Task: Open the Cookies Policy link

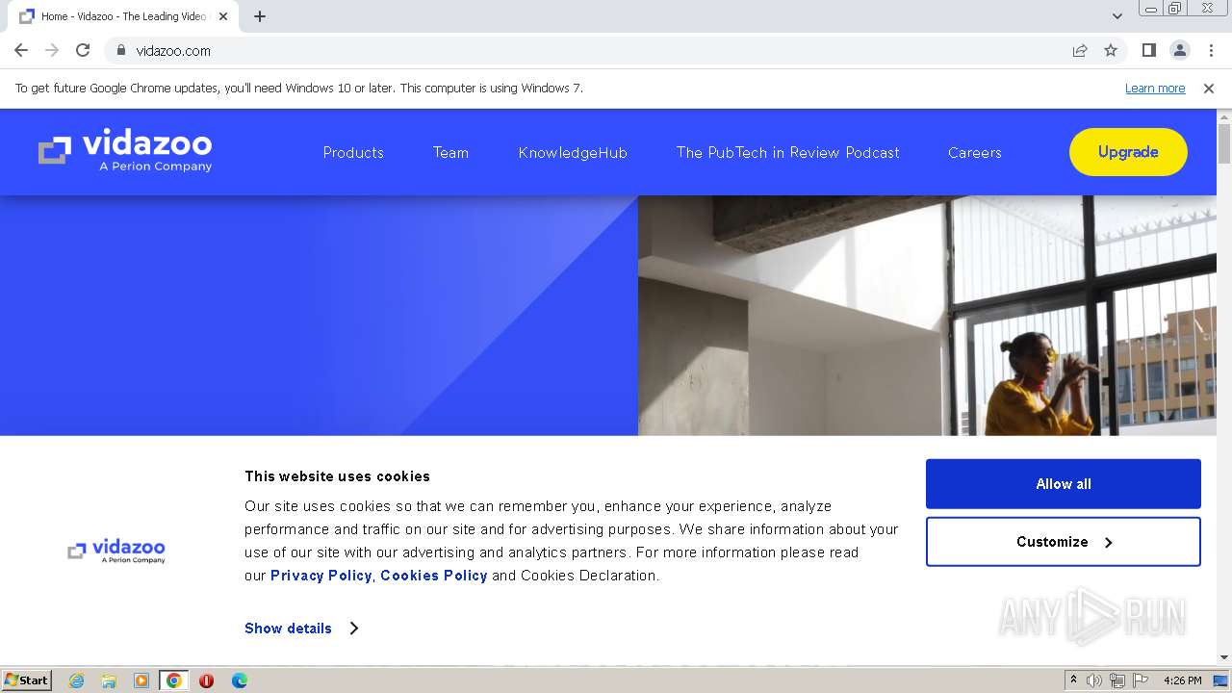Action: (x=434, y=576)
